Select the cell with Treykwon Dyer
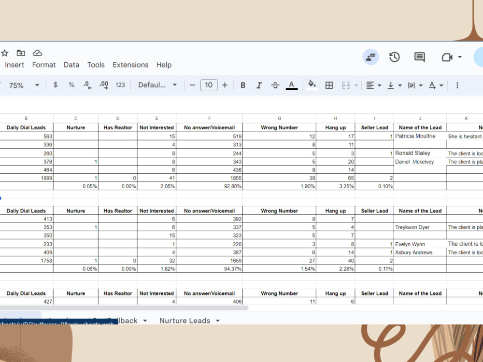 point(420,227)
